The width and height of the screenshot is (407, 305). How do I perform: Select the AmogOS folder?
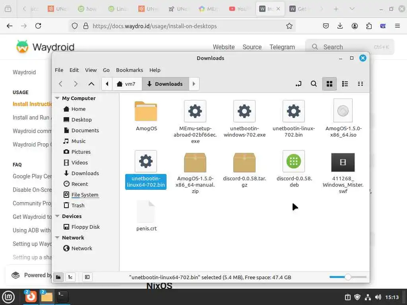(x=146, y=116)
